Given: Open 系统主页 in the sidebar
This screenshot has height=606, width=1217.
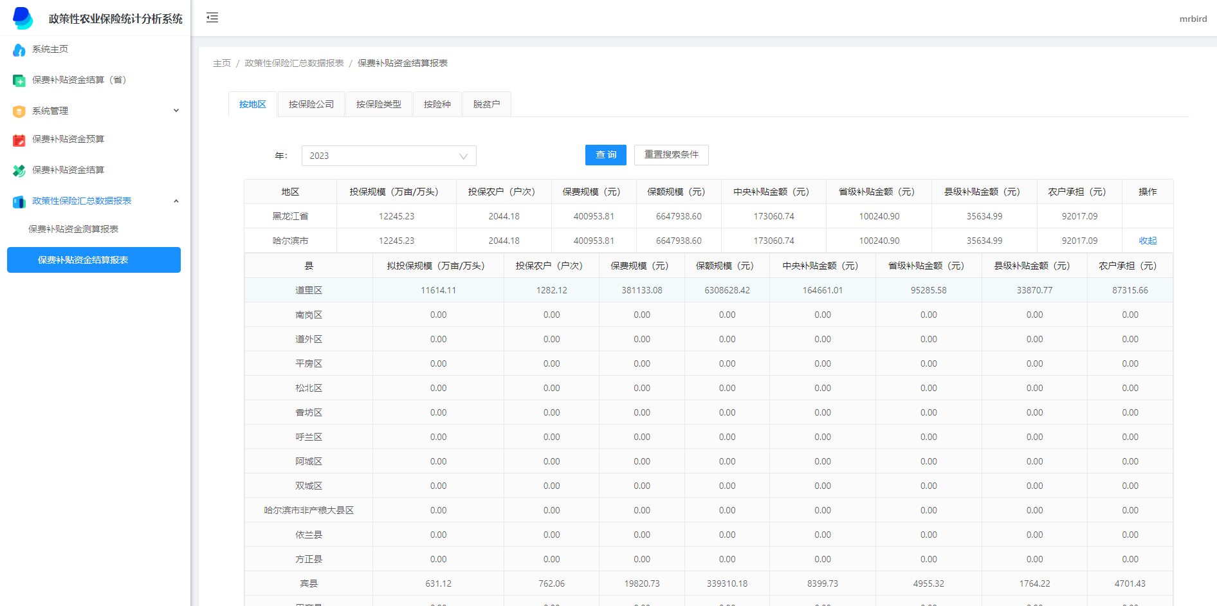Looking at the screenshot, I should 50,50.
